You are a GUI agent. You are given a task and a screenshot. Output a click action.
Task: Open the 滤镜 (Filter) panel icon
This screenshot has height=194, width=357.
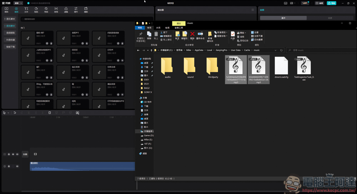tap(66, 10)
